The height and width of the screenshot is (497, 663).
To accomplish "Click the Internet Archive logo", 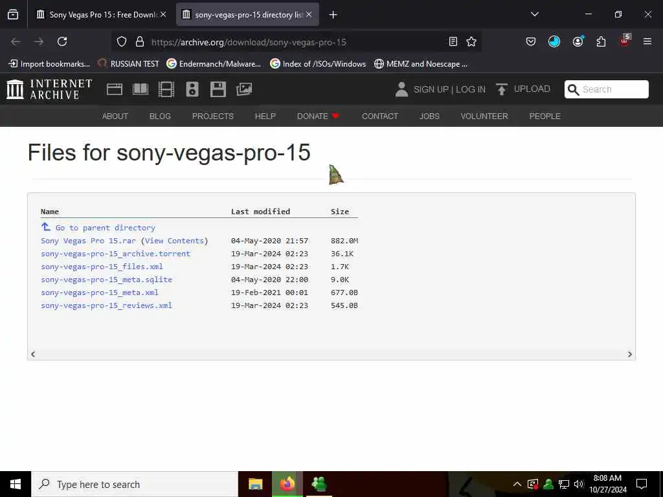I will coord(49,89).
